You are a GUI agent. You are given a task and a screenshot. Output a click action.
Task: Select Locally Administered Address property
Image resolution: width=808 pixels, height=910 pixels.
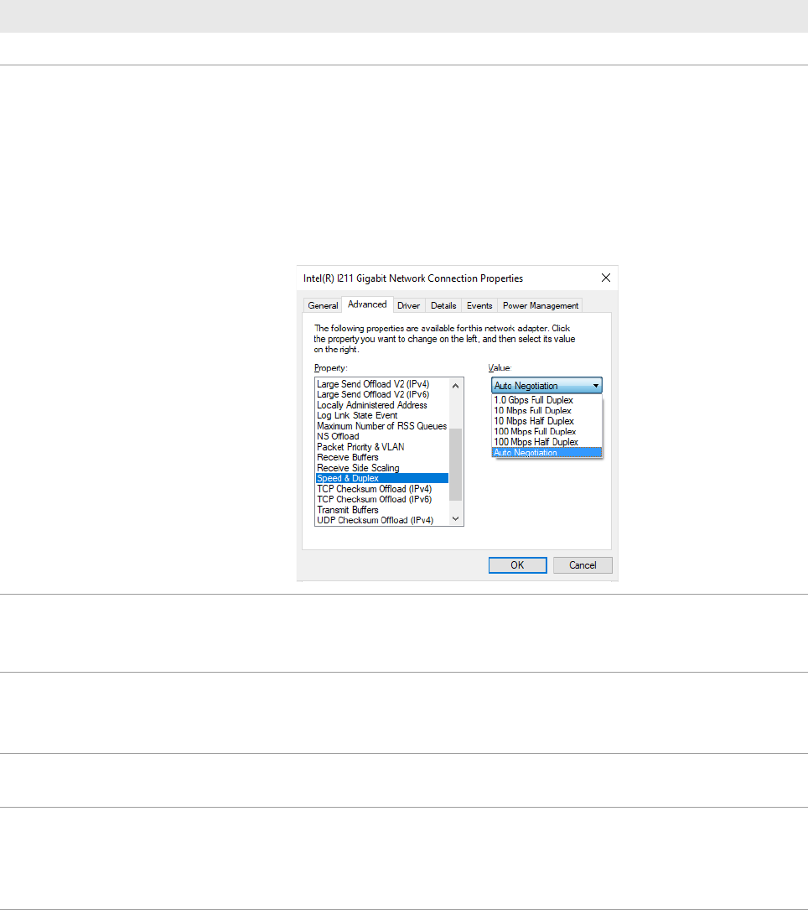(x=382, y=405)
